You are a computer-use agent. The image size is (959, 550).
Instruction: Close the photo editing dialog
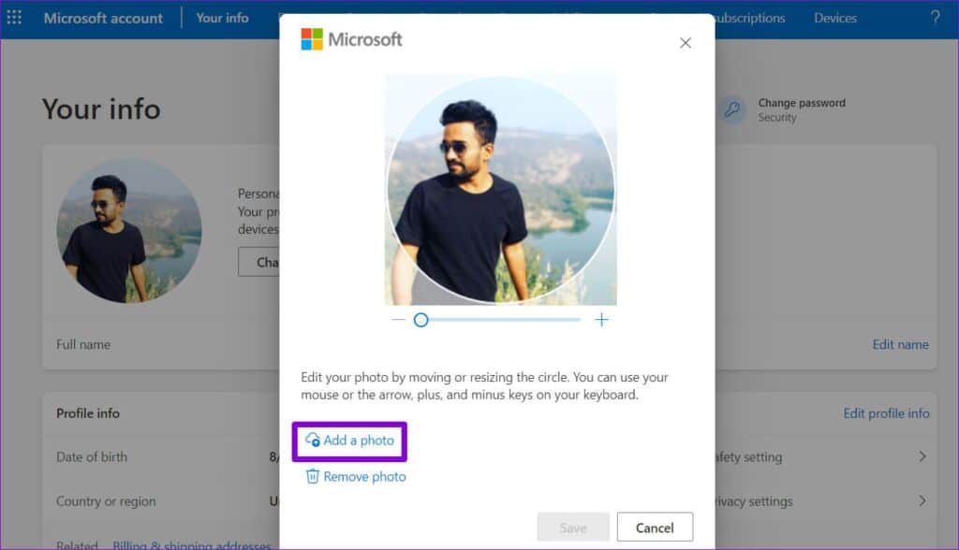685,42
